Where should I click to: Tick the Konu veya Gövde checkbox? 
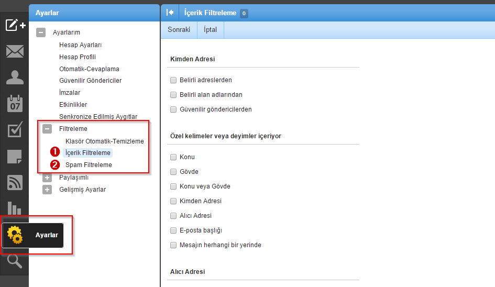[x=173, y=186]
